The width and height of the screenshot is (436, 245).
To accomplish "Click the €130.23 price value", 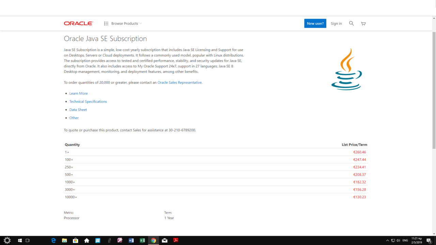I will tap(359, 197).
